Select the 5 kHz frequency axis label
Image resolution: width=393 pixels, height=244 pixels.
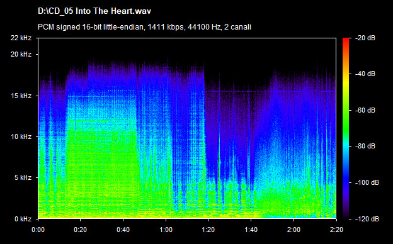23,177
